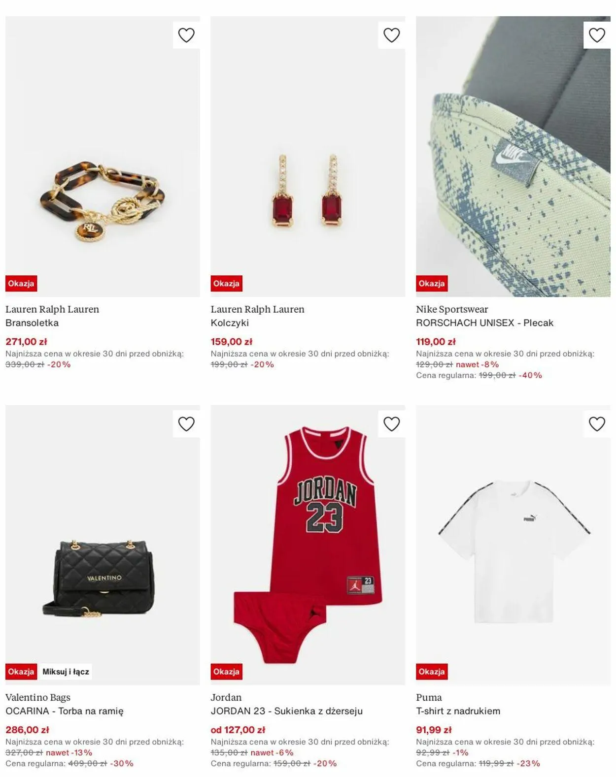Open T-shirt z nadrukiem product link
The height and width of the screenshot is (777, 616).
tap(458, 711)
